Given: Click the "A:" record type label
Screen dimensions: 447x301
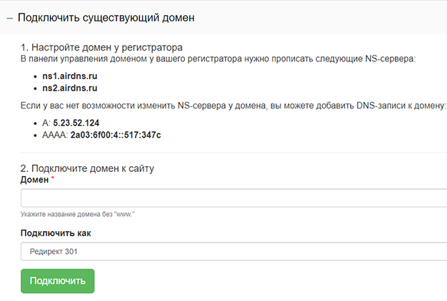Looking at the screenshot, I should [x=46, y=123].
